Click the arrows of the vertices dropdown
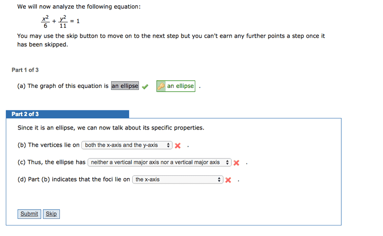Viewport: 383px width, 236px height. [169, 145]
